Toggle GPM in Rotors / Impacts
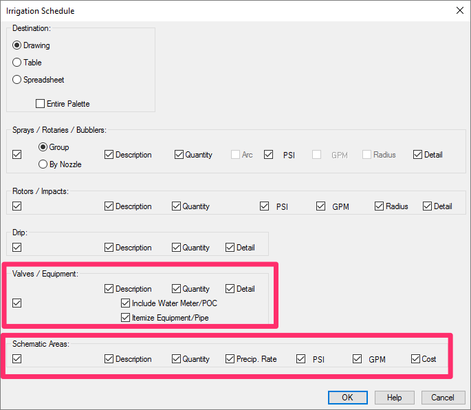The width and height of the screenshot is (471, 410). (320, 206)
